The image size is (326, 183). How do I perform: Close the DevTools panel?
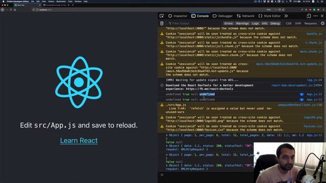322,16
